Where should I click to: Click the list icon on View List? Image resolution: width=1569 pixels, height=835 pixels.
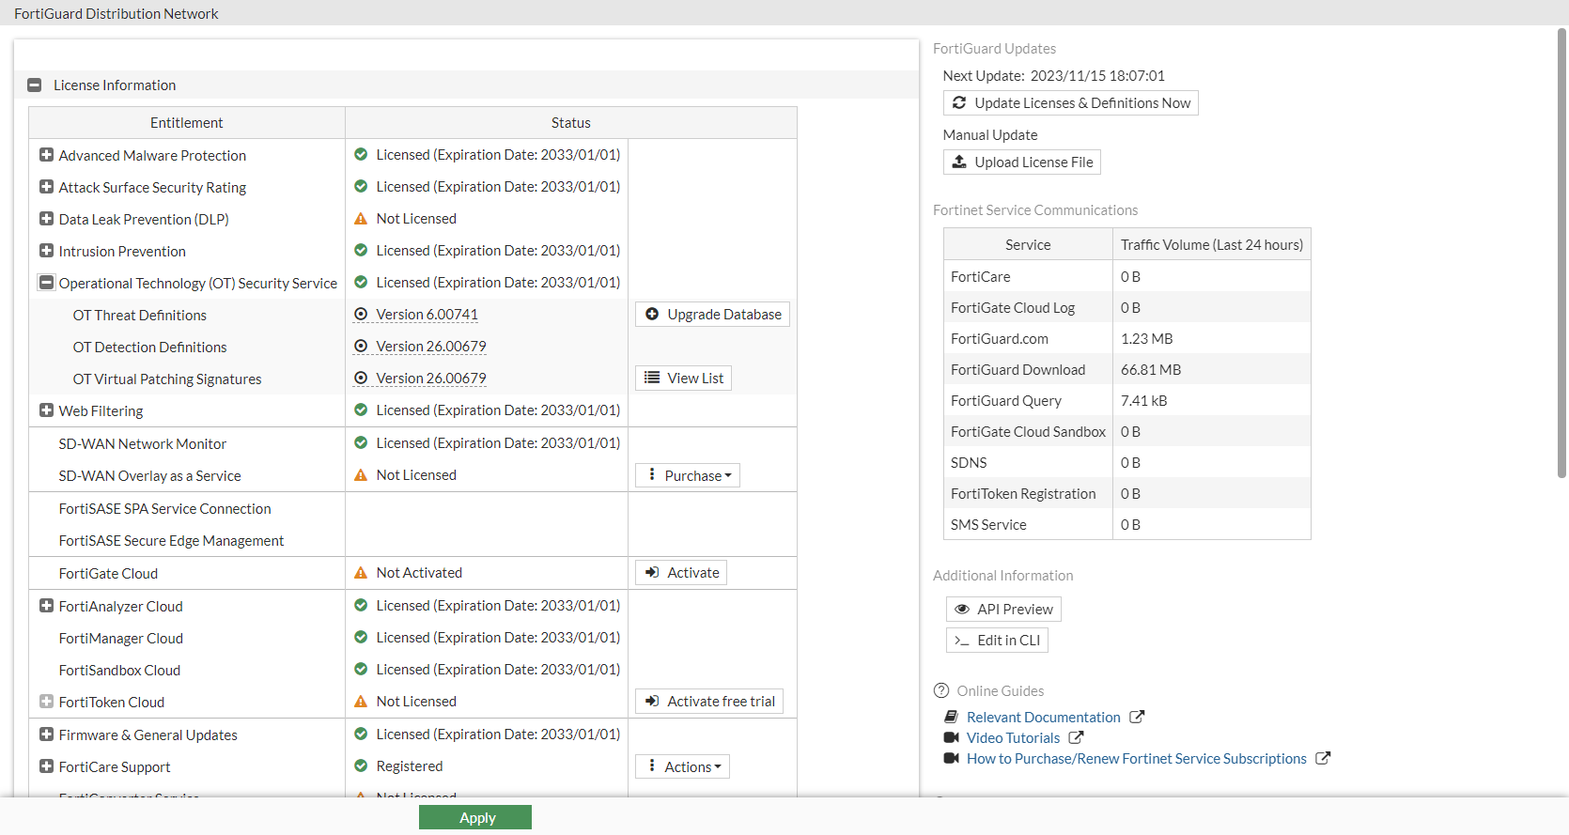point(652,378)
